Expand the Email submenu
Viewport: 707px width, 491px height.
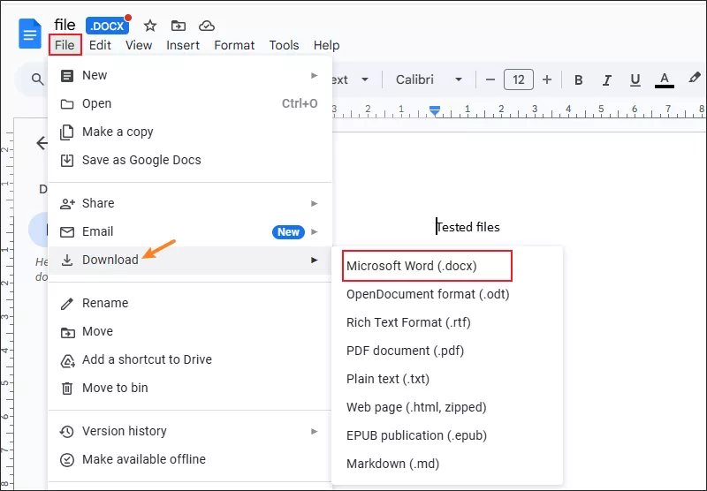(190, 232)
